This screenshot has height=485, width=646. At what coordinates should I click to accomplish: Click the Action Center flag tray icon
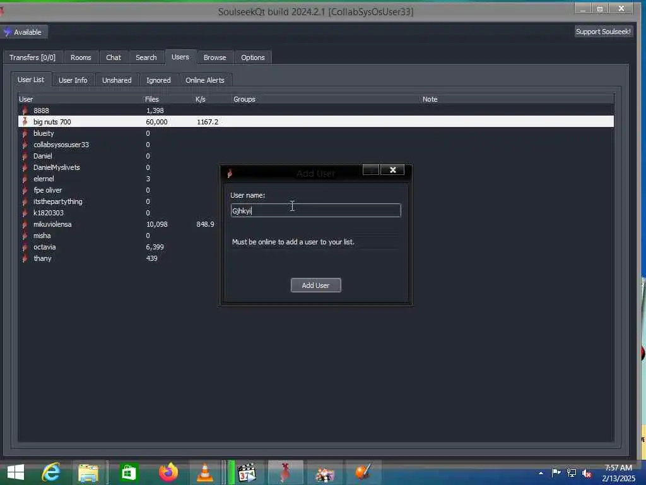pos(556,472)
